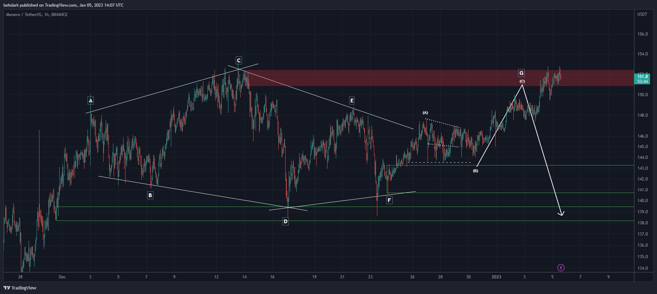Click 145.0 on the price axis

click(x=642, y=147)
